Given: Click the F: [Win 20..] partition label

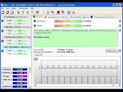Looking at the screenshot, I should (x=6, y=80).
